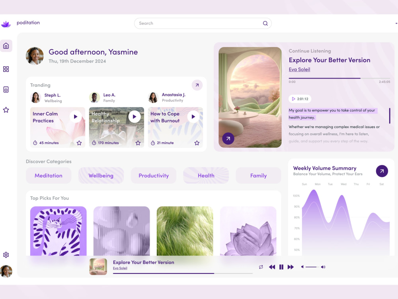The image size is (398, 299).
Task: Favorite How to Cope with Burnout star
Action: pyautogui.click(x=197, y=143)
